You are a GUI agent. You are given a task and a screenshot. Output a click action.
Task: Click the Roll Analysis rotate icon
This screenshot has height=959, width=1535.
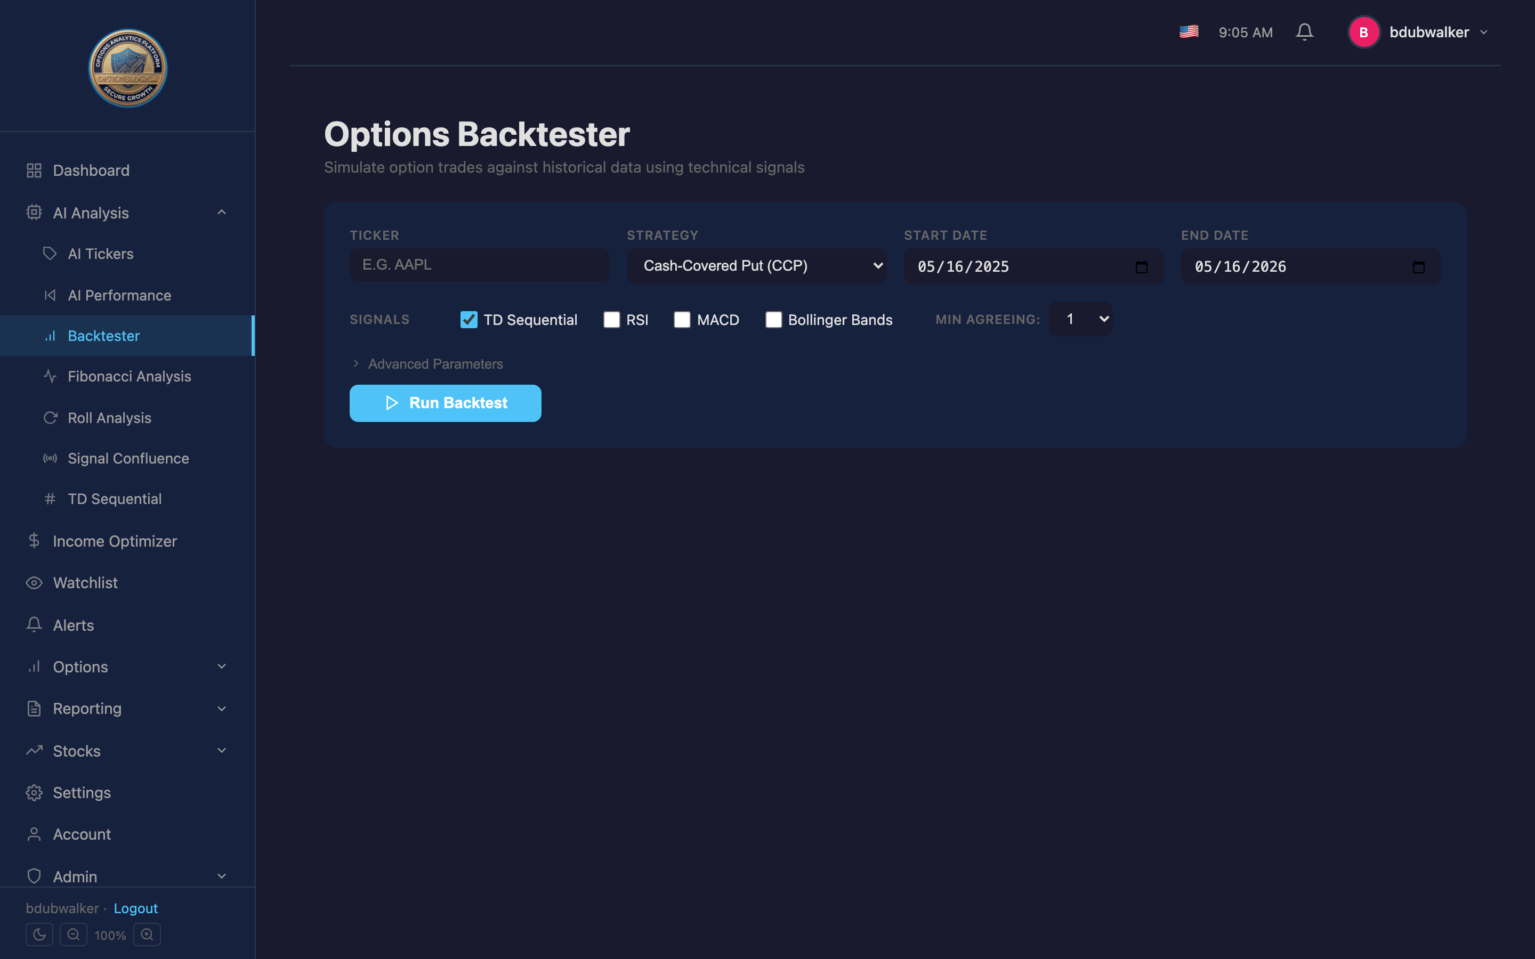click(50, 417)
